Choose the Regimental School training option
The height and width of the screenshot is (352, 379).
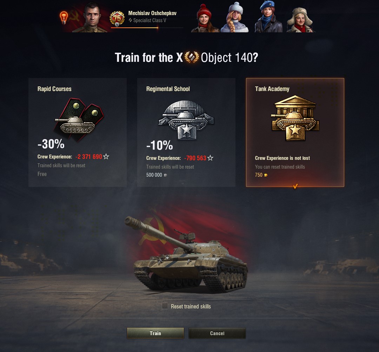186,132
